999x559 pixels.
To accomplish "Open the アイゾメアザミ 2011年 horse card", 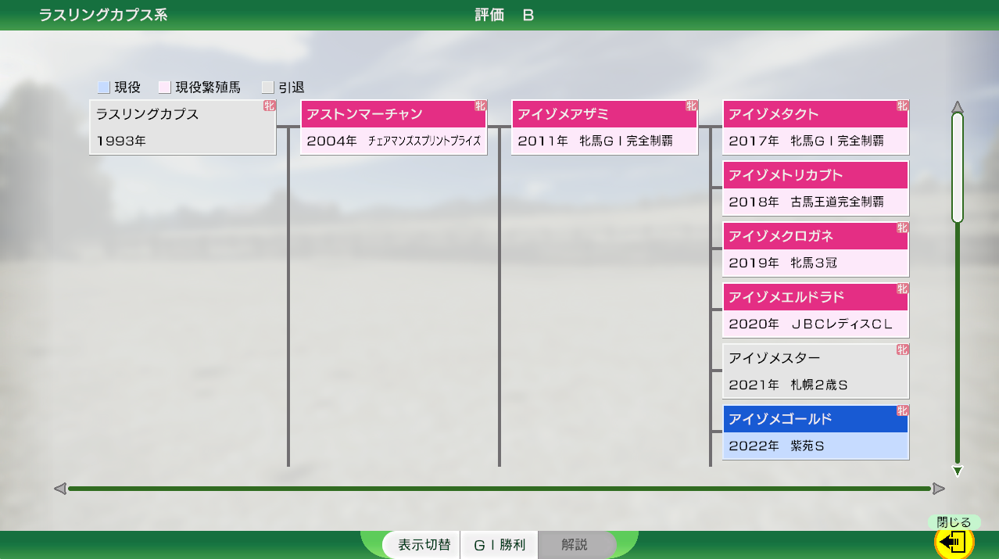I will pyautogui.click(x=604, y=127).
